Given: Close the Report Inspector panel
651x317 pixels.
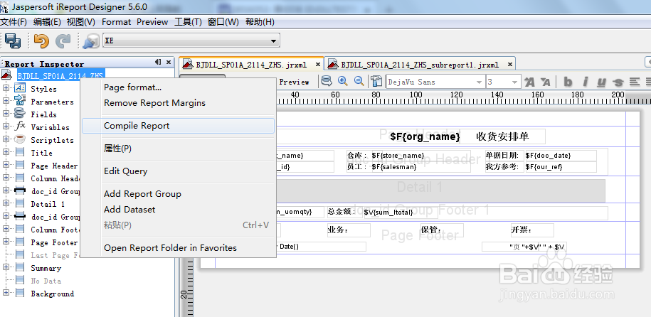Looking at the screenshot, I should [x=169, y=63].
